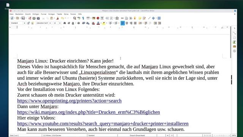Click the Insert page break icon
This screenshot has height=137, width=243.
(x=107, y=18)
